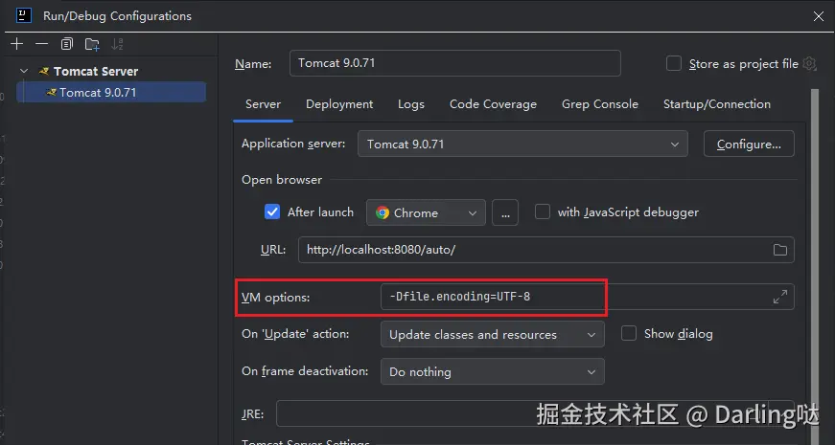Viewport: 835px width, 445px height.
Task: Browse for URL with the folder icon
Action: [780, 250]
